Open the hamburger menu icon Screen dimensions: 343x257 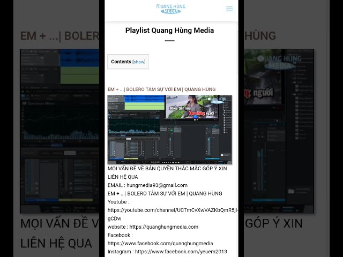click(229, 9)
